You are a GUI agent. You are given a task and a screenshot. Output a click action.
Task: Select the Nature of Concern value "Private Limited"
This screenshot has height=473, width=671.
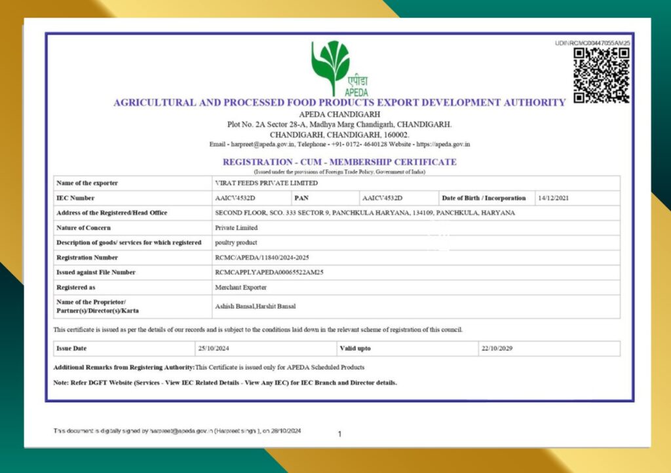click(x=236, y=228)
